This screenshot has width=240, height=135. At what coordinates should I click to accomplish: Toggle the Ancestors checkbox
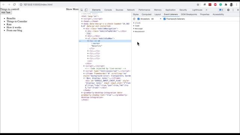(138, 19)
